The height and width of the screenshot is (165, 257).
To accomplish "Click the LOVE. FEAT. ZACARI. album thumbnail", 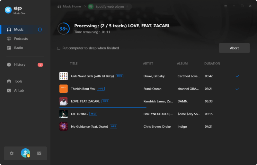I will click(x=64, y=101).
